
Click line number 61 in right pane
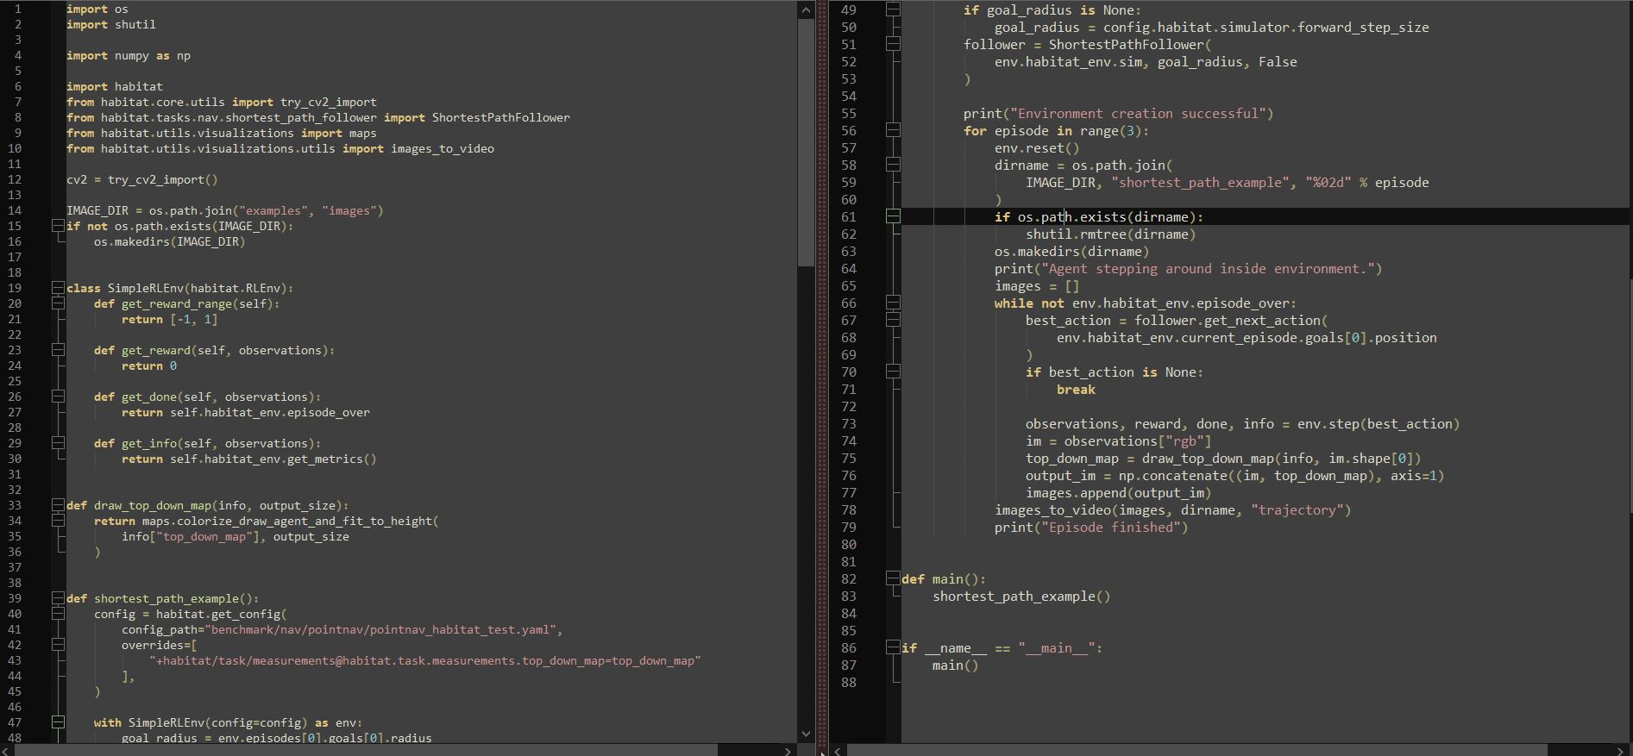coord(849,216)
